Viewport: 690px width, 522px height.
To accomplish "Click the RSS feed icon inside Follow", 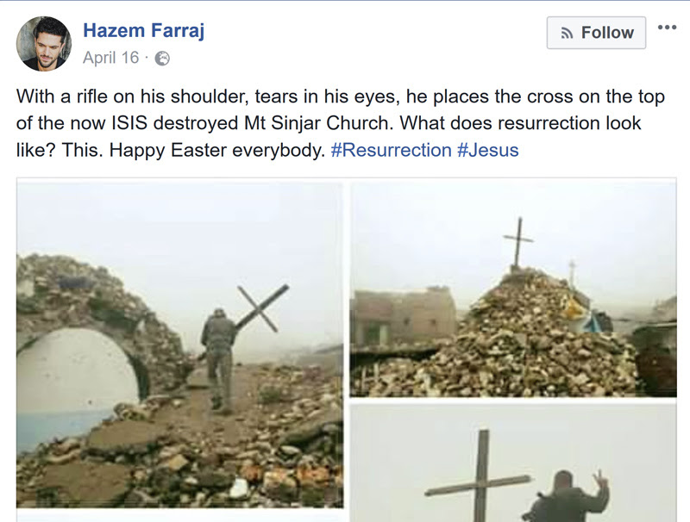I will point(568,33).
